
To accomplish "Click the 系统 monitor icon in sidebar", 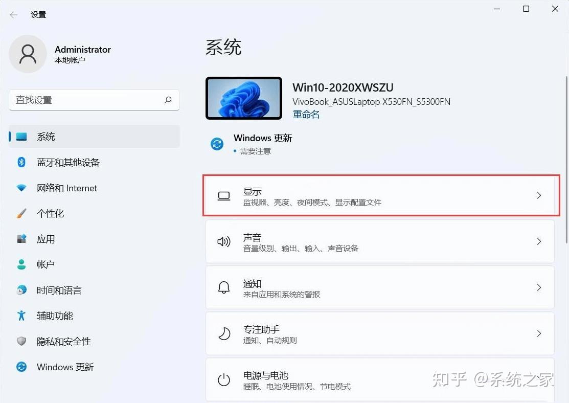I will pos(21,137).
